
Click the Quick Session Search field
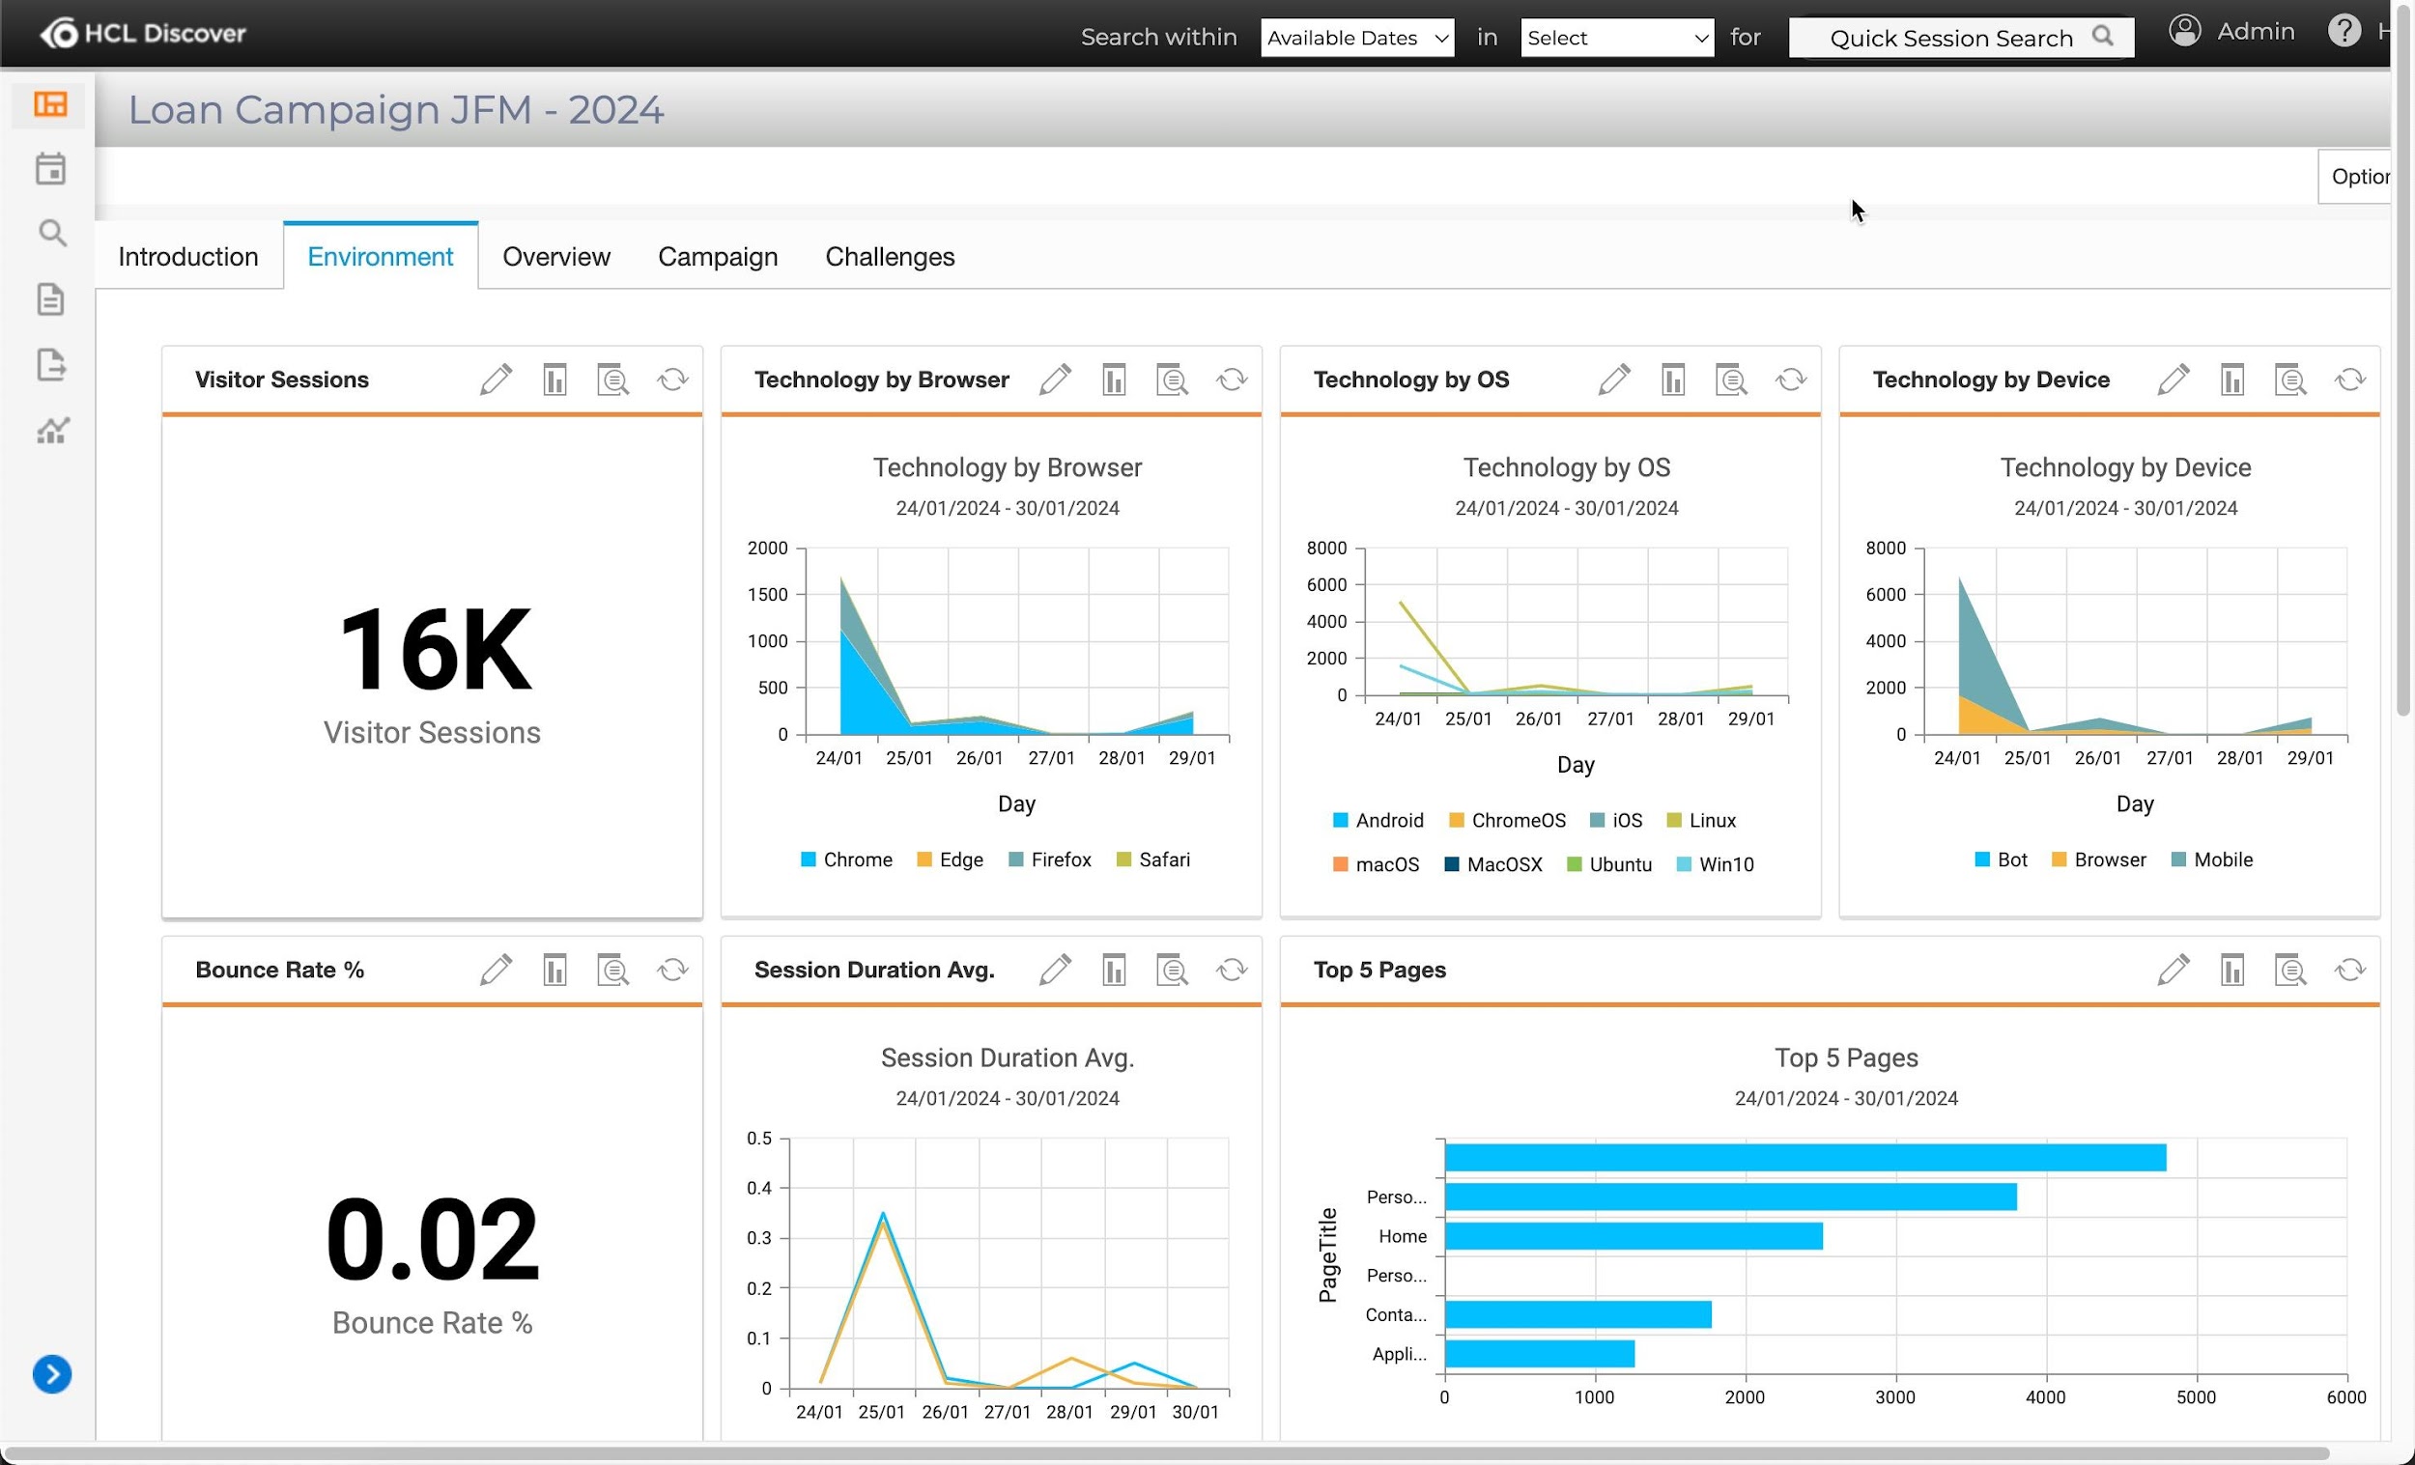pyautogui.click(x=1949, y=39)
